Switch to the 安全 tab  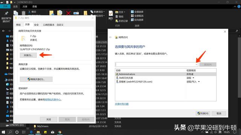pos(36,25)
